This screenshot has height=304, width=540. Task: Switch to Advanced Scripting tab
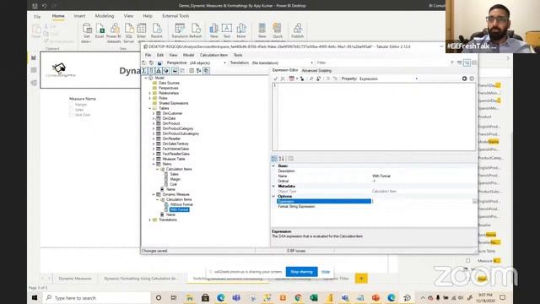316,71
